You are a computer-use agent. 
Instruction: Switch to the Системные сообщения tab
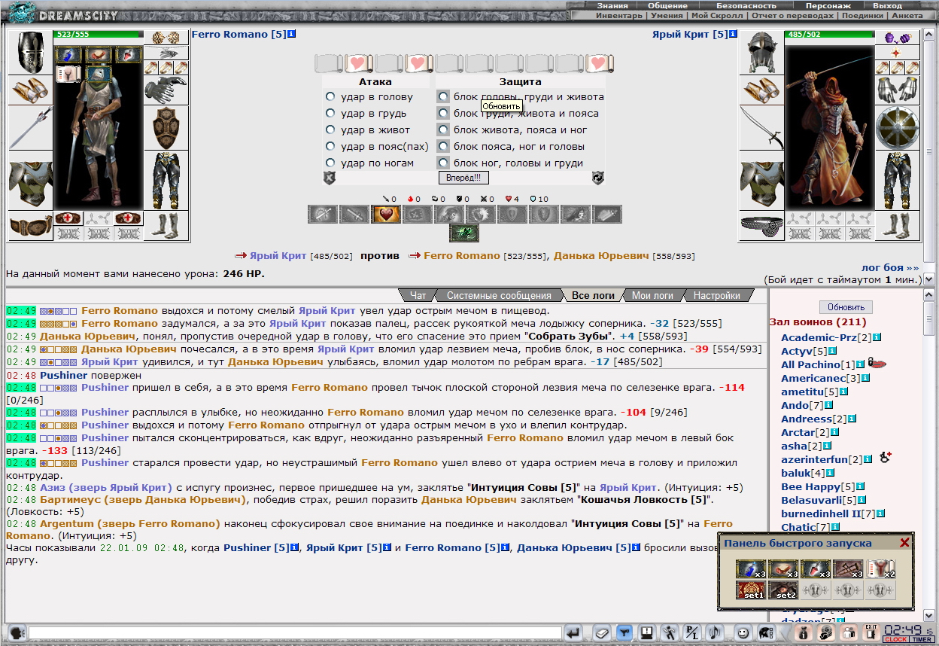499,295
